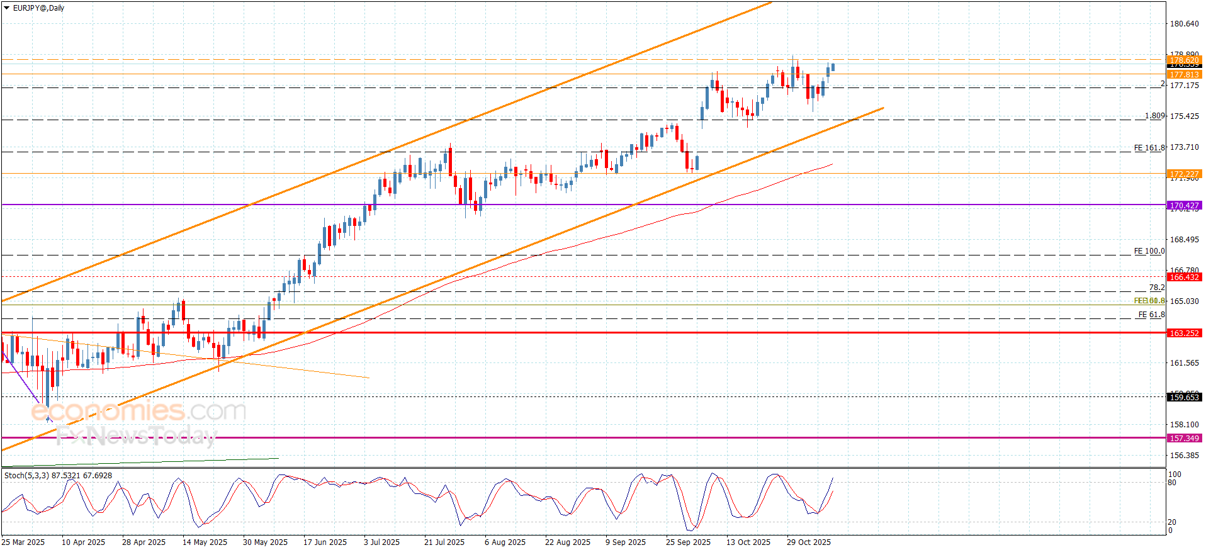Click the 17 Jun 2025 date label
The height and width of the screenshot is (550, 1206).
click(325, 542)
